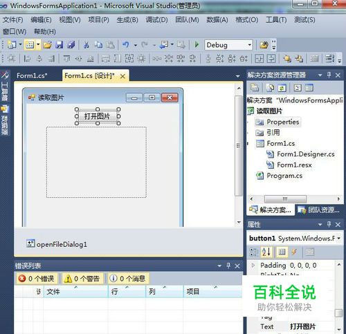Pin the 解决方案资源管理器 panel

tap(329, 75)
